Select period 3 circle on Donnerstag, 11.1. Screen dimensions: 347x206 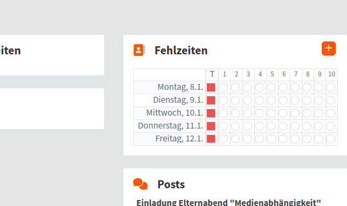248,126
